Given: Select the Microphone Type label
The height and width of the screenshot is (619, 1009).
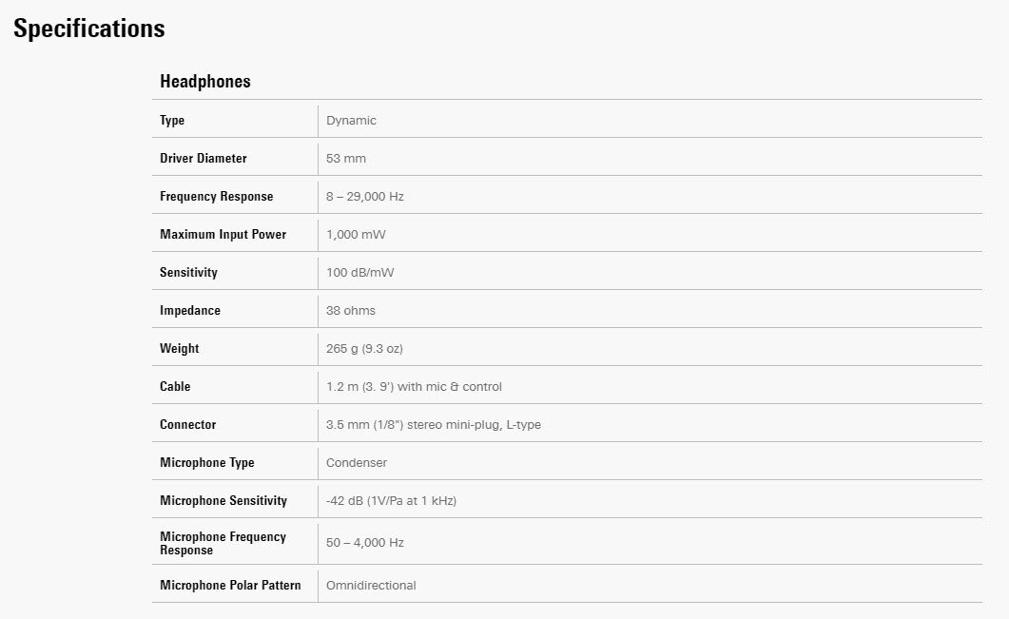Looking at the screenshot, I should (x=206, y=463).
